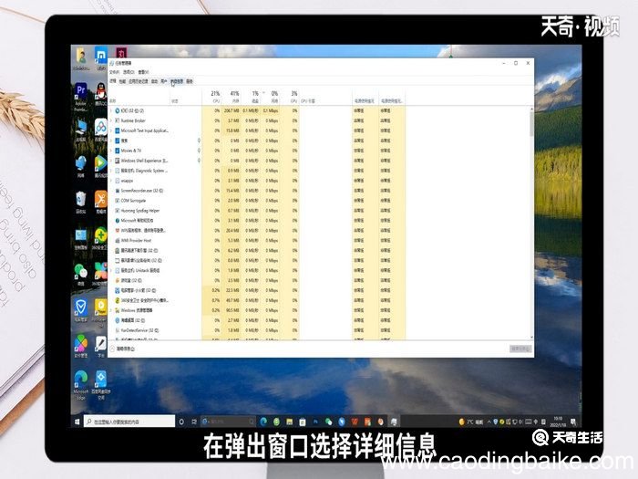Open Adobe Premiere desktop shortcut
The image size is (638, 479).
[x=80, y=97]
